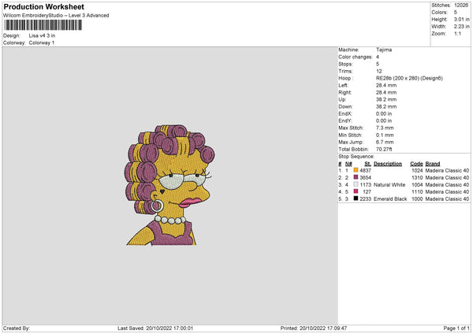Click the 'Last Saved: 20/10/2022 17:00:01' footer text

tap(155, 328)
